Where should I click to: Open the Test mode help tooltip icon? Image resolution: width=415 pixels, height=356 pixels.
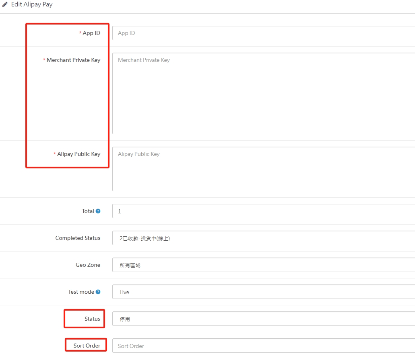coord(98,292)
